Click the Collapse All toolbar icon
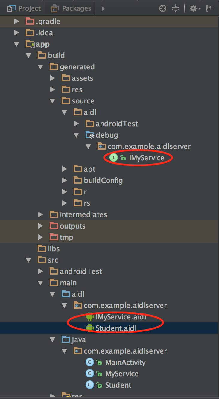 [x=176, y=9]
